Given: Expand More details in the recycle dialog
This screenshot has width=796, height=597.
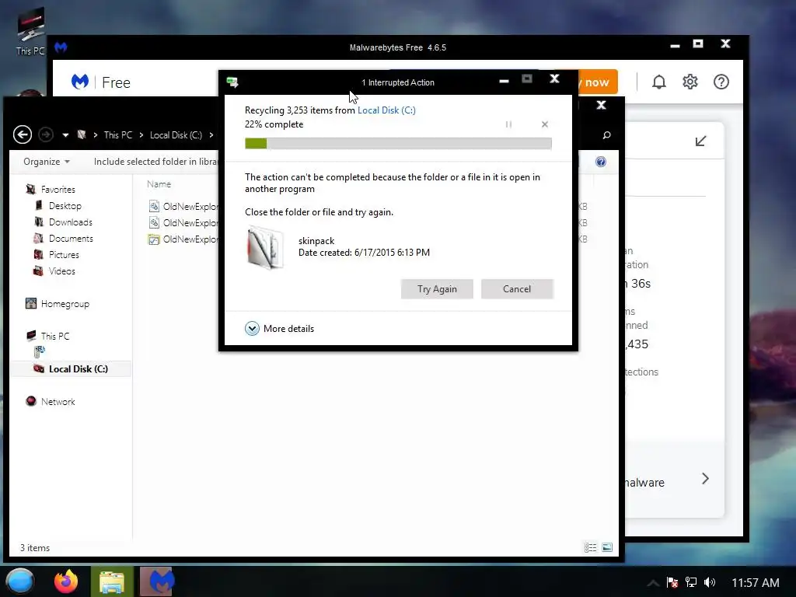Looking at the screenshot, I should click(279, 329).
